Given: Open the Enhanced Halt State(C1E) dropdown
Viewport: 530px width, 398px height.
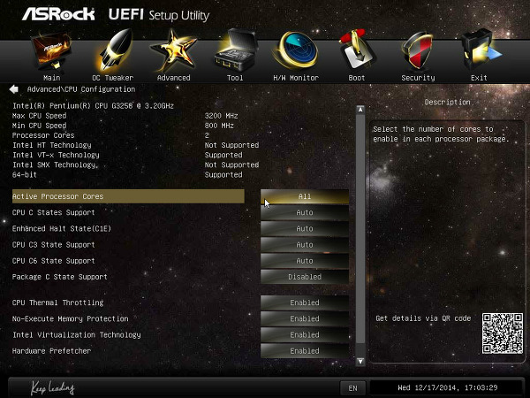Looking at the screenshot, I should coord(305,229).
